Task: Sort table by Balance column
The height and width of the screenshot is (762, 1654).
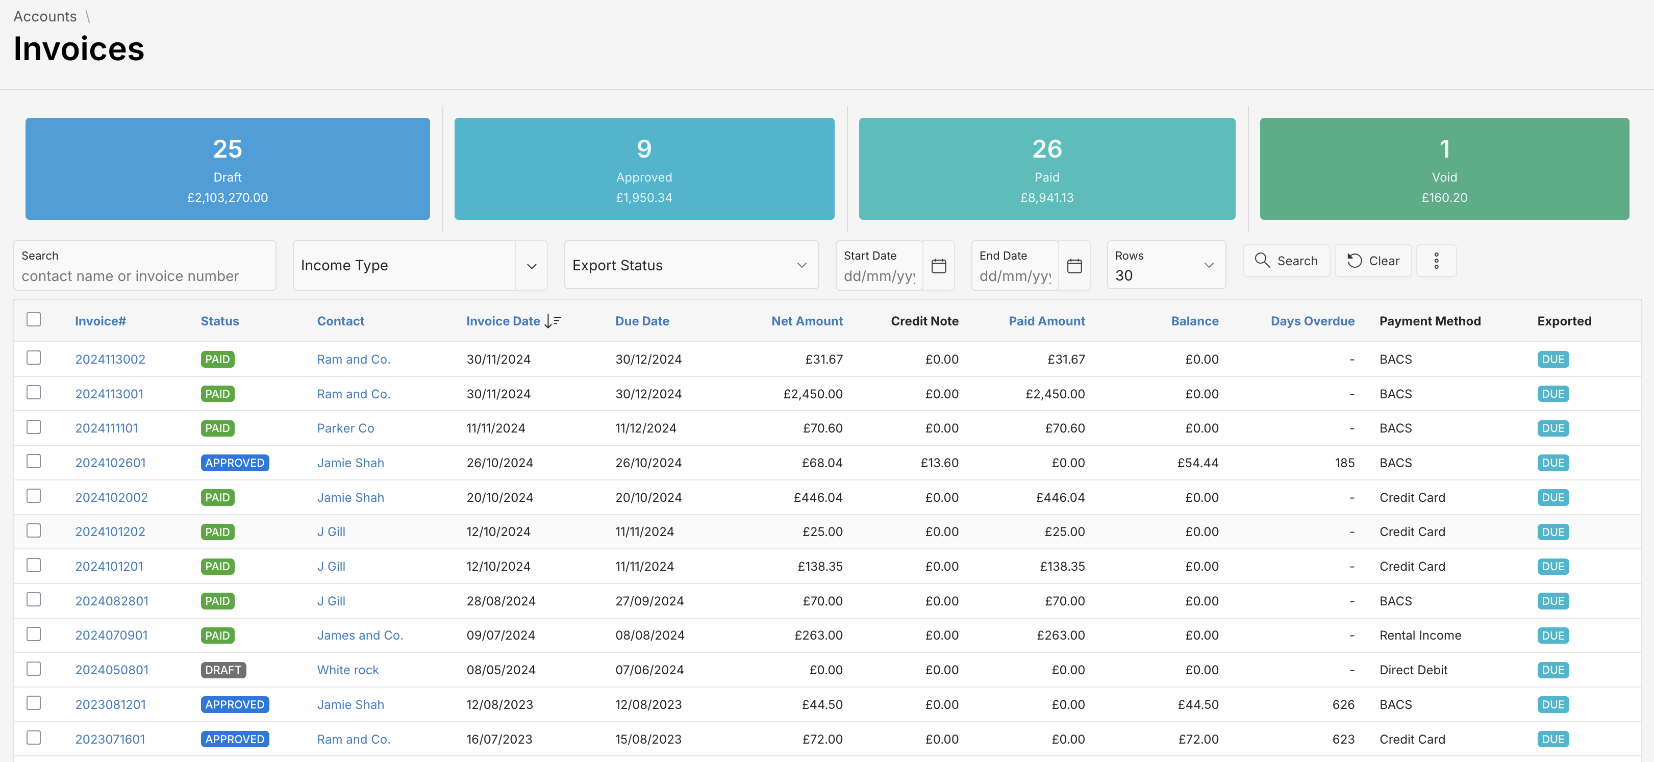Action: coord(1194,321)
